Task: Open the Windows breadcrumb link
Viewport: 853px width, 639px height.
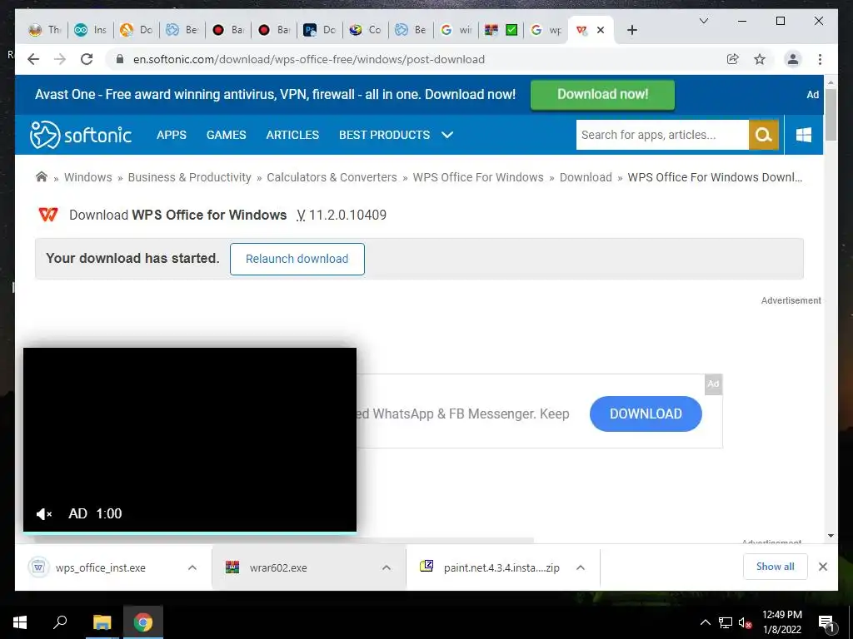Action: coord(88,177)
